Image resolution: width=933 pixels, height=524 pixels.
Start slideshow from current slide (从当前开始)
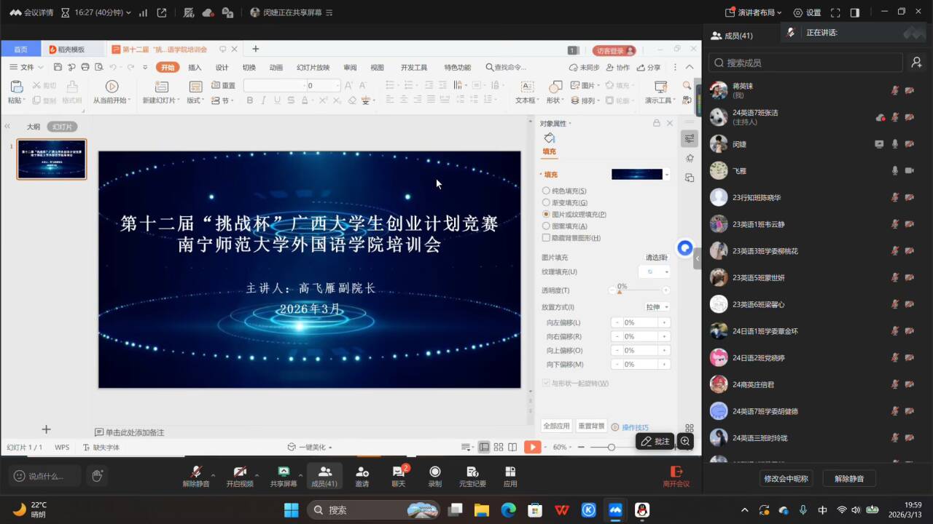coord(112,90)
